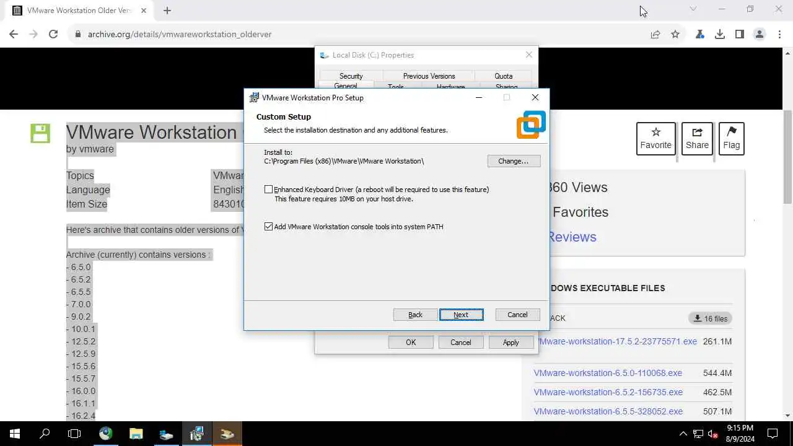Open Windows taskbar search
This screenshot has width=793, height=446.
click(x=45, y=434)
